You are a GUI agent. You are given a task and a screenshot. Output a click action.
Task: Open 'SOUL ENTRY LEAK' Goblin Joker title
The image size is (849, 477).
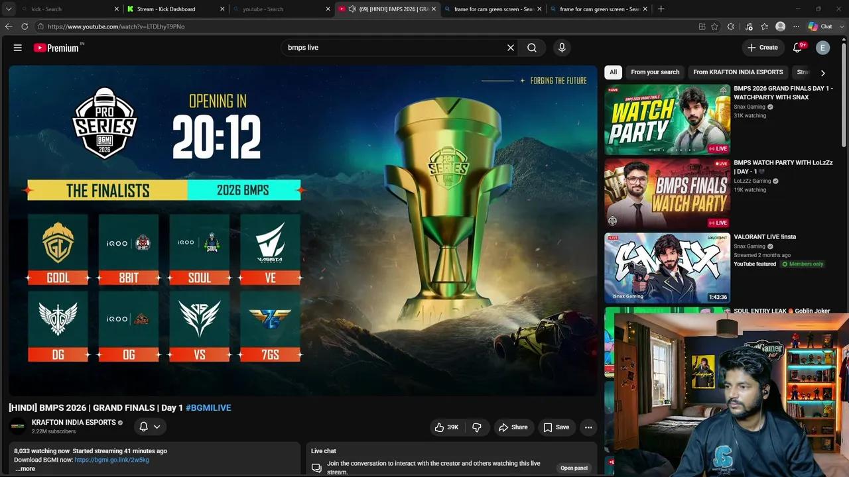[782, 311]
